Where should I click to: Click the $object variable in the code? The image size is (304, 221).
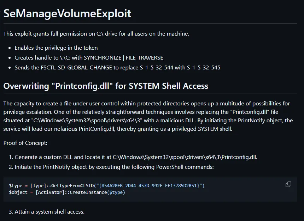[x=18, y=192]
